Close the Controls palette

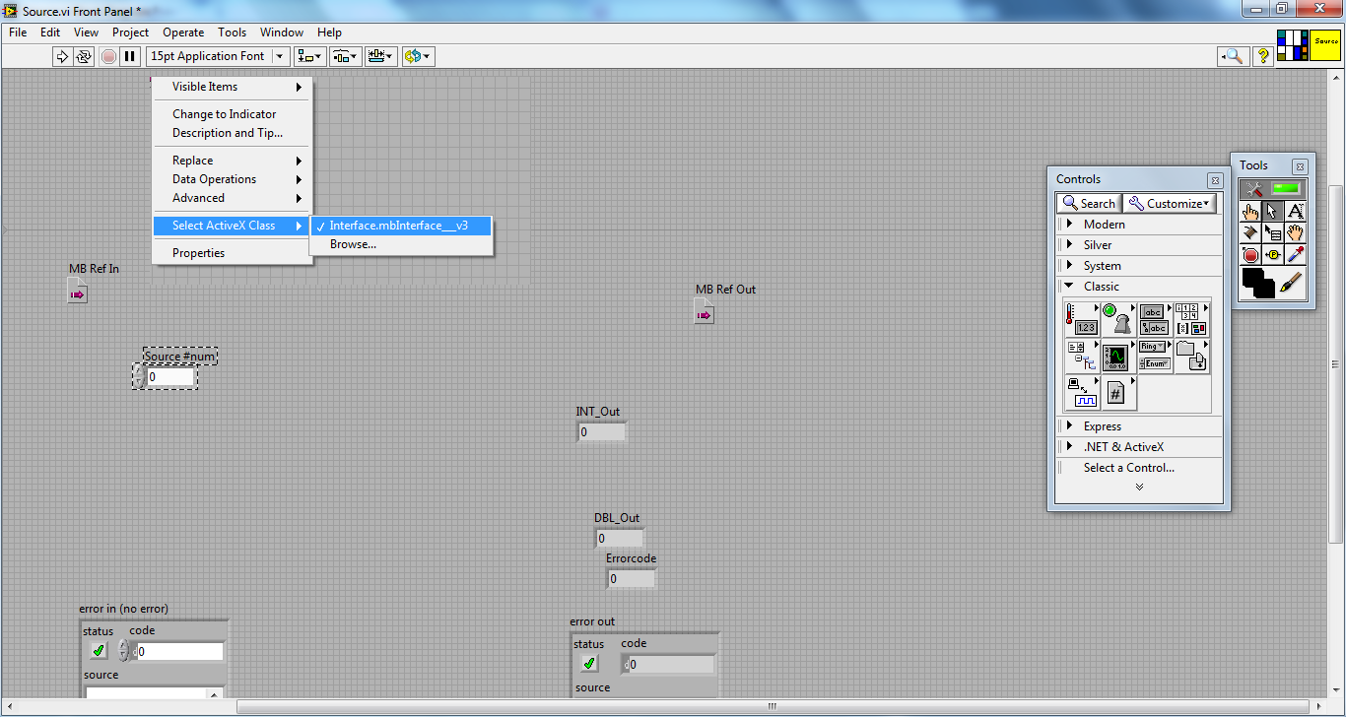click(1214, 180)
